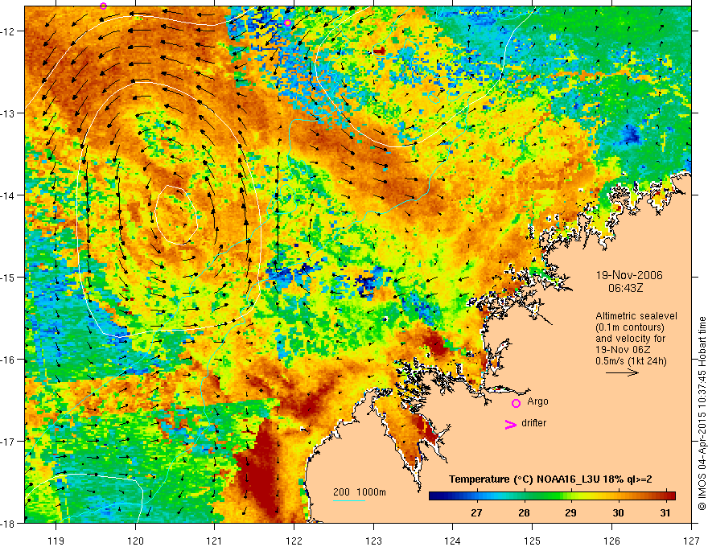Click the '200 1000m' bathymetry label
Viewport: 708px width, 547px height.
(360, 492)
